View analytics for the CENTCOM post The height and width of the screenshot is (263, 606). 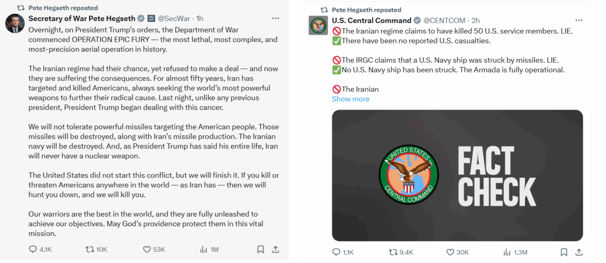click(507, 252)
